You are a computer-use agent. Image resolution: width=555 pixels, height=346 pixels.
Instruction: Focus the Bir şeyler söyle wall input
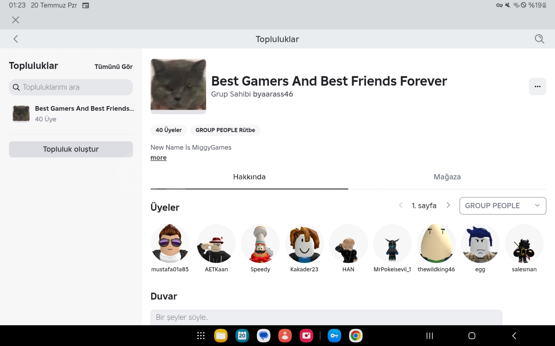[326, 317]
